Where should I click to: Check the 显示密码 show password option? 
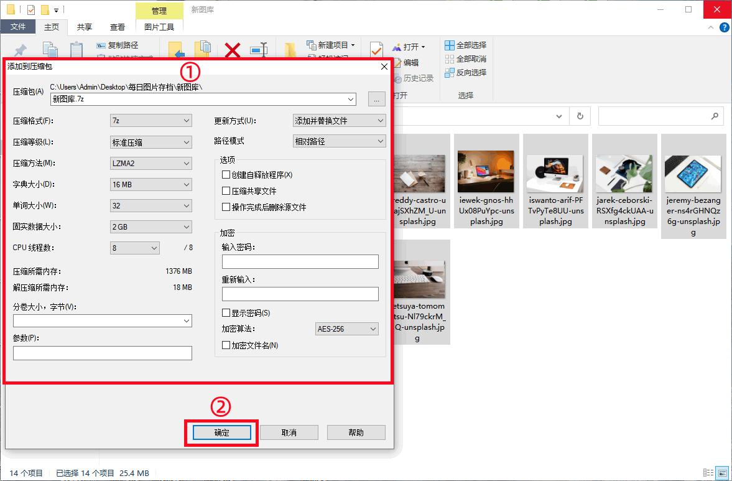[226, 312]
